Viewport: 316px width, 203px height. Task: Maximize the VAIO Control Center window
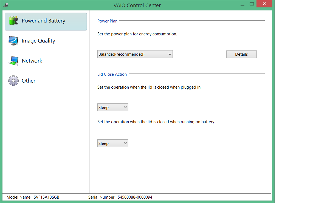(252, 4)
